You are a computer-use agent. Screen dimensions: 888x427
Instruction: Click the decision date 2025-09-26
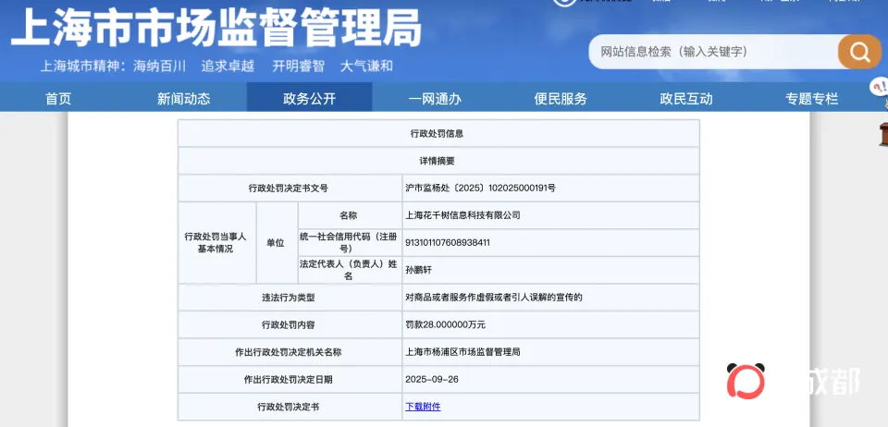pos(430,380)
